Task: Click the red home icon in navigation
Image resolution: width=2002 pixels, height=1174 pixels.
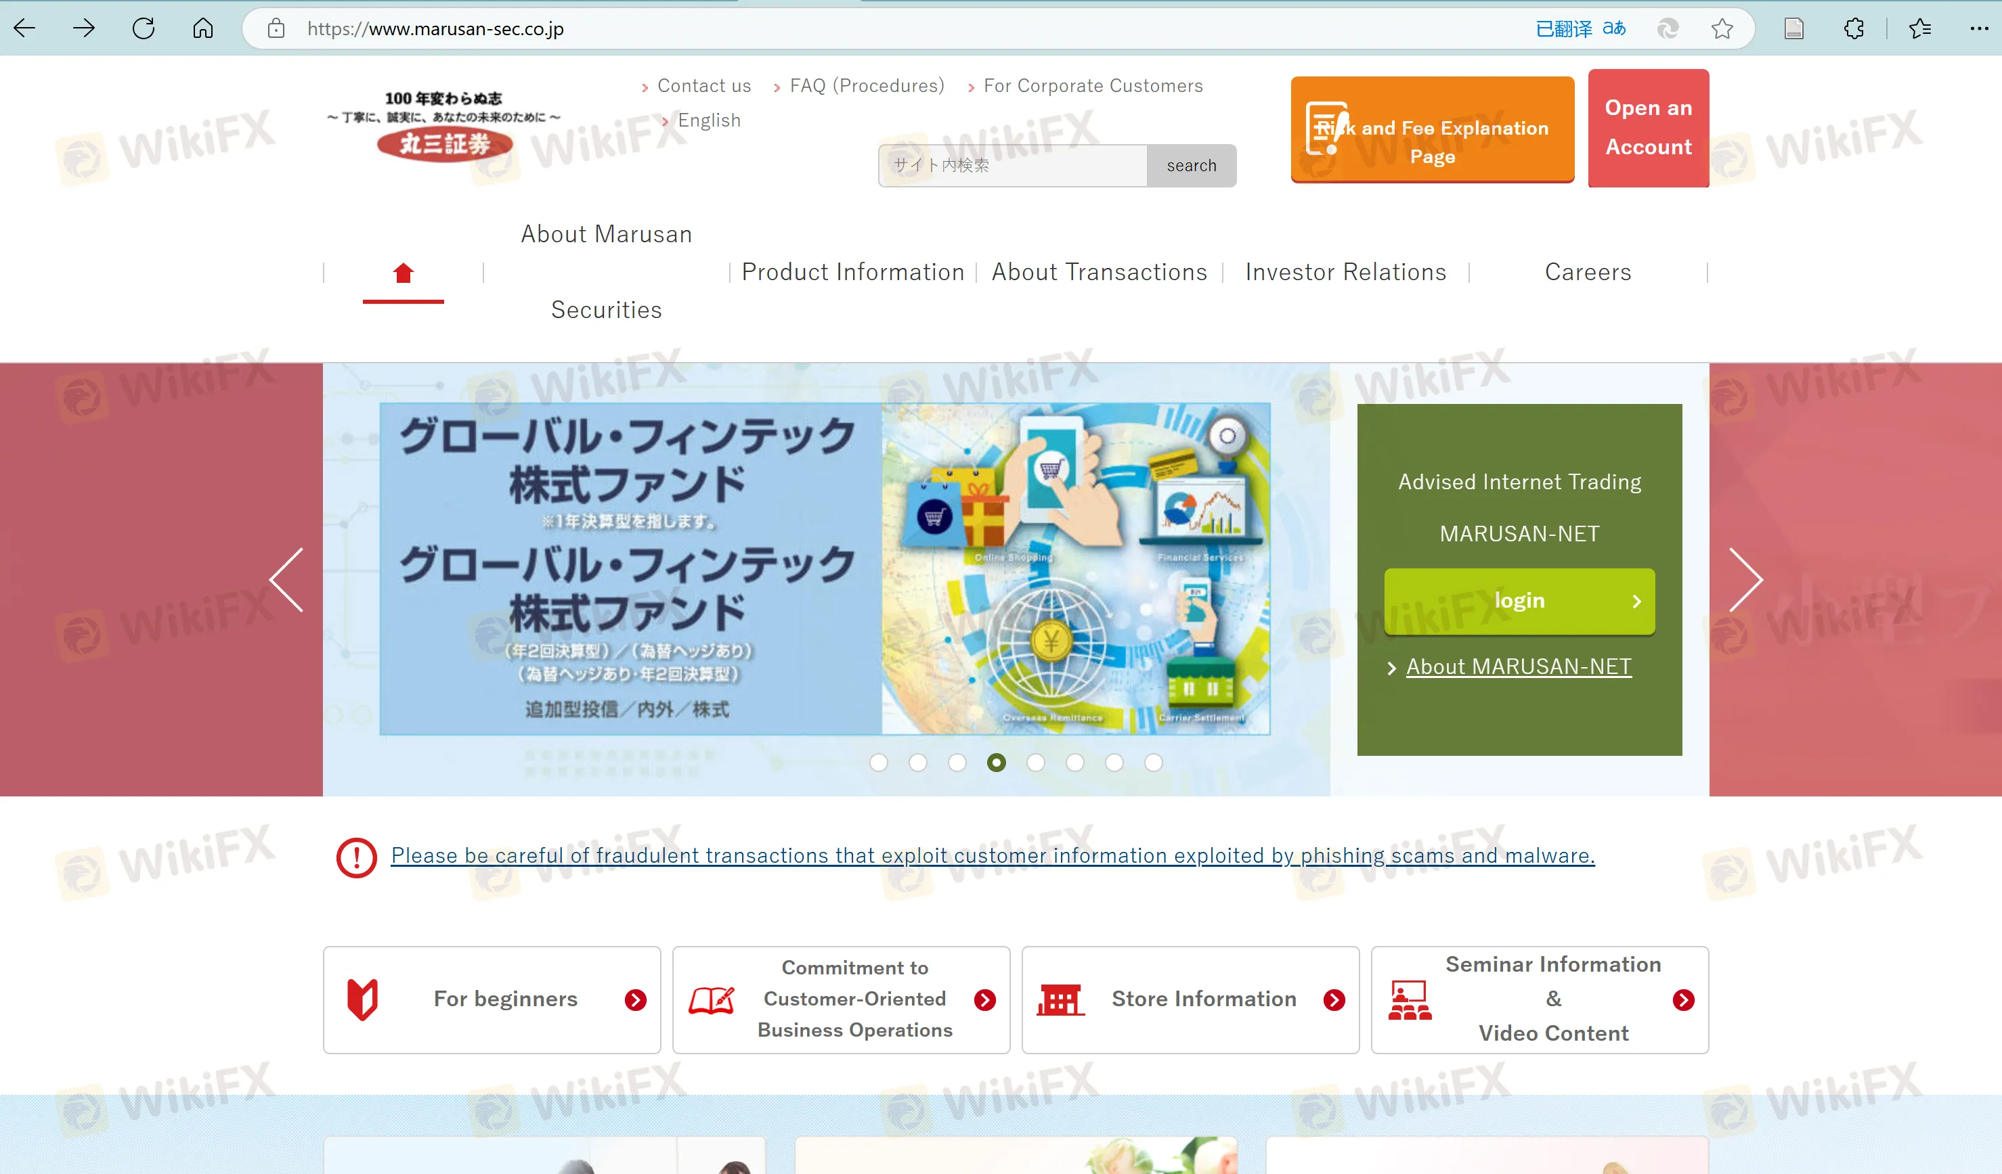Action: coord(403,273)
